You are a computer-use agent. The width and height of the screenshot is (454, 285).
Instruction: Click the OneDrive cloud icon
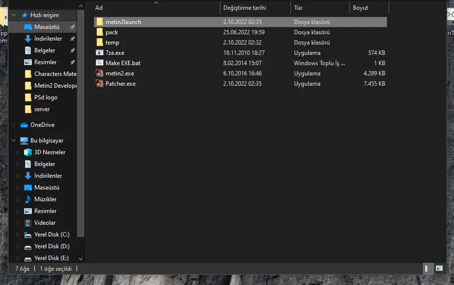(24, 125)
